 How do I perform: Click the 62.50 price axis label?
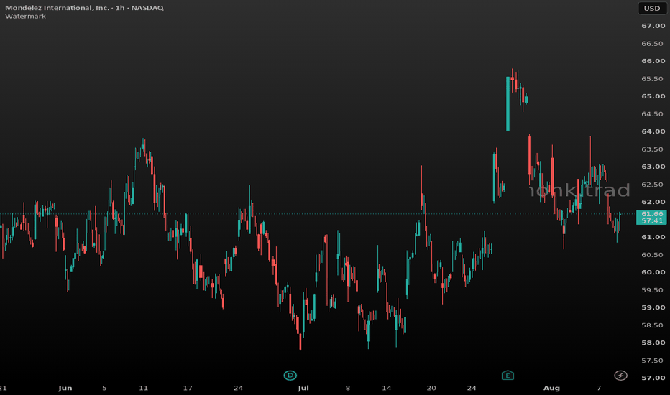pyautogui.click(x=652, y=185)
